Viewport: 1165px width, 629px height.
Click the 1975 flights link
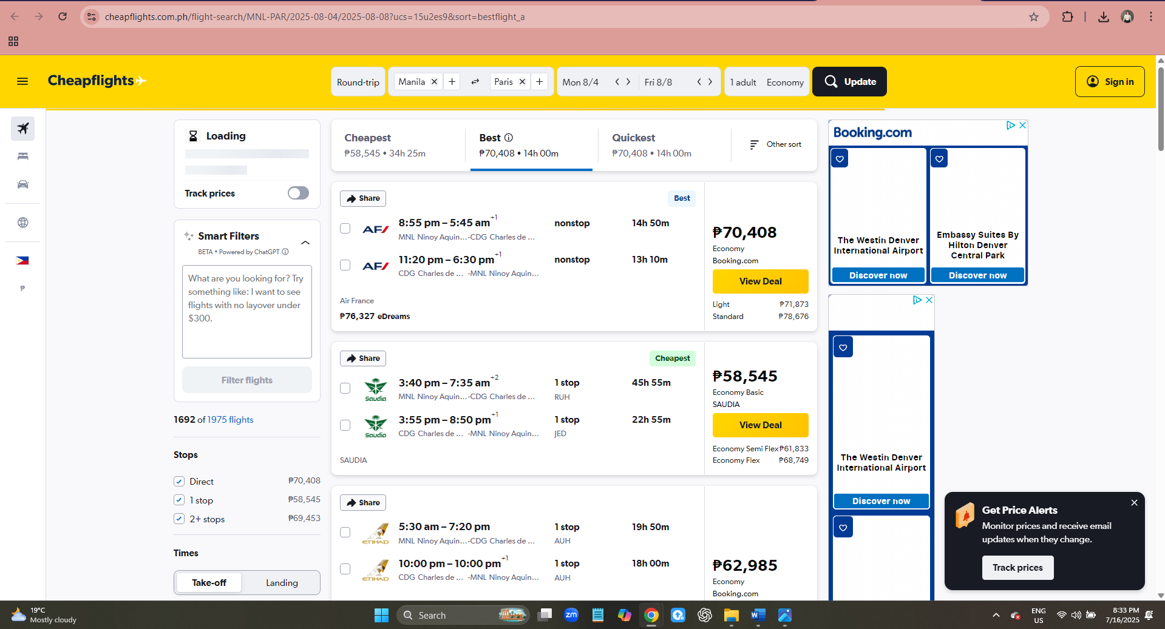pyautogui.click(x=230, y=420)
